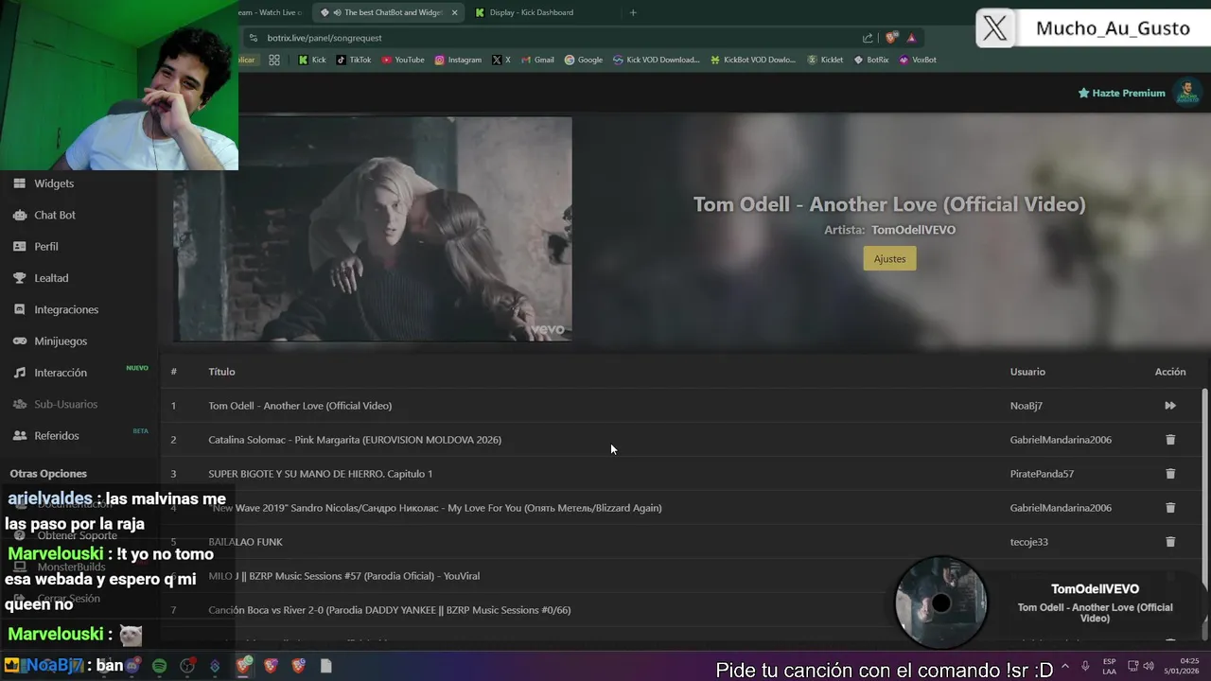This screenshot has width=1211, height=681.
Task: Click the volume speaker tray icon
Action: (x=1149, y=666)
